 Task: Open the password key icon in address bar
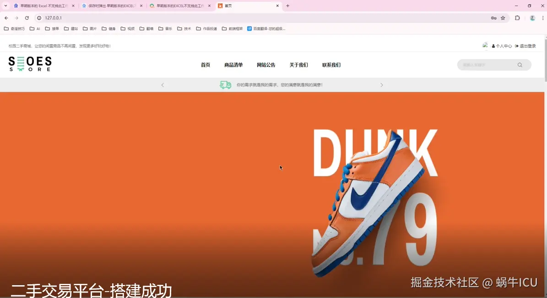point(493,18)
